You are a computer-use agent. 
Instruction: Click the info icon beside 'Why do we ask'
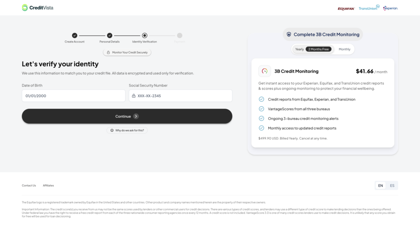(112, 130)
